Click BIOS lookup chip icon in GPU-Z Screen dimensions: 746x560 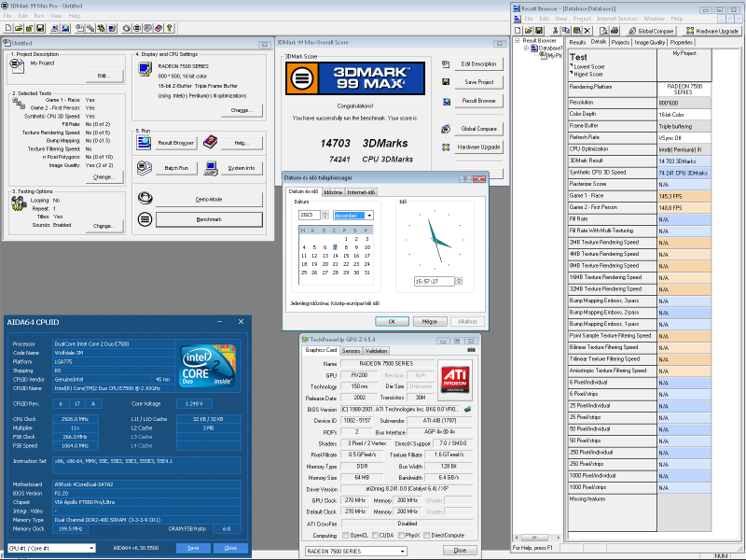468,409
